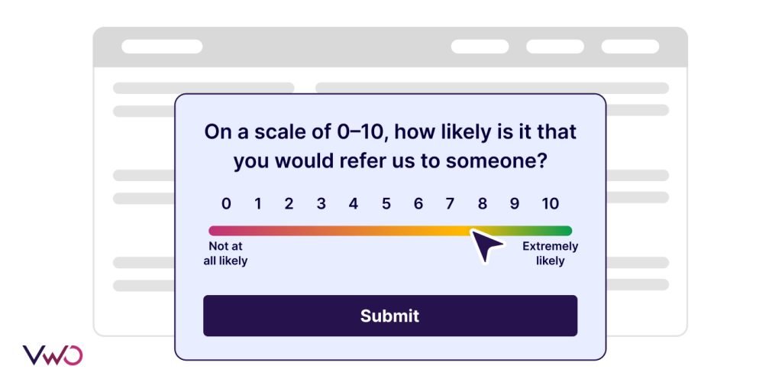Click the green end of the slider
The image size is (782, 389).
tap(564, 231)
